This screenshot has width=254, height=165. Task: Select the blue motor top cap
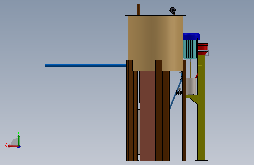(x=191, y=36)
